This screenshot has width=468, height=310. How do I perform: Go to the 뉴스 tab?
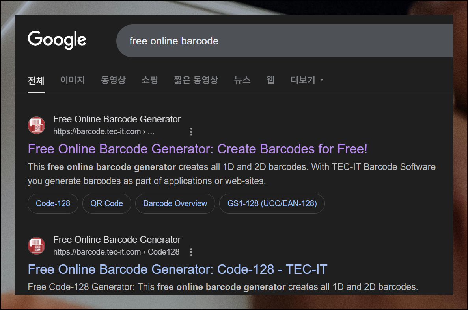[x=242, y=80]
